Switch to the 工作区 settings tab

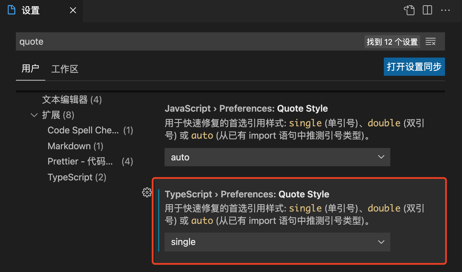click(65, 69)
